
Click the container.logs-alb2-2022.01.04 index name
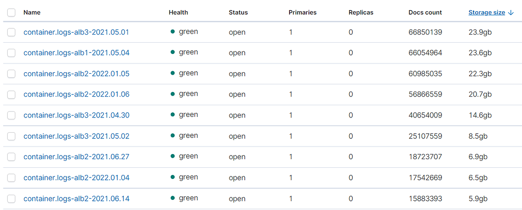[76, 178]
